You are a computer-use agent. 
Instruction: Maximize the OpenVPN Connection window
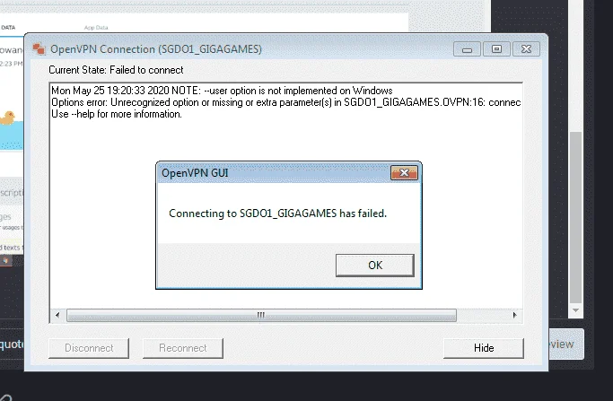coord(496,49)
